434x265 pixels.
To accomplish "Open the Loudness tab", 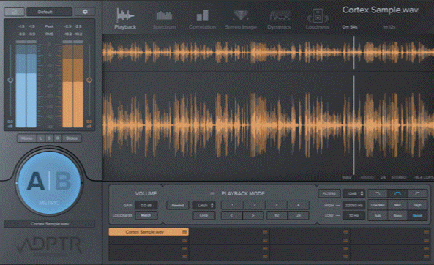I will click(318, 19).
